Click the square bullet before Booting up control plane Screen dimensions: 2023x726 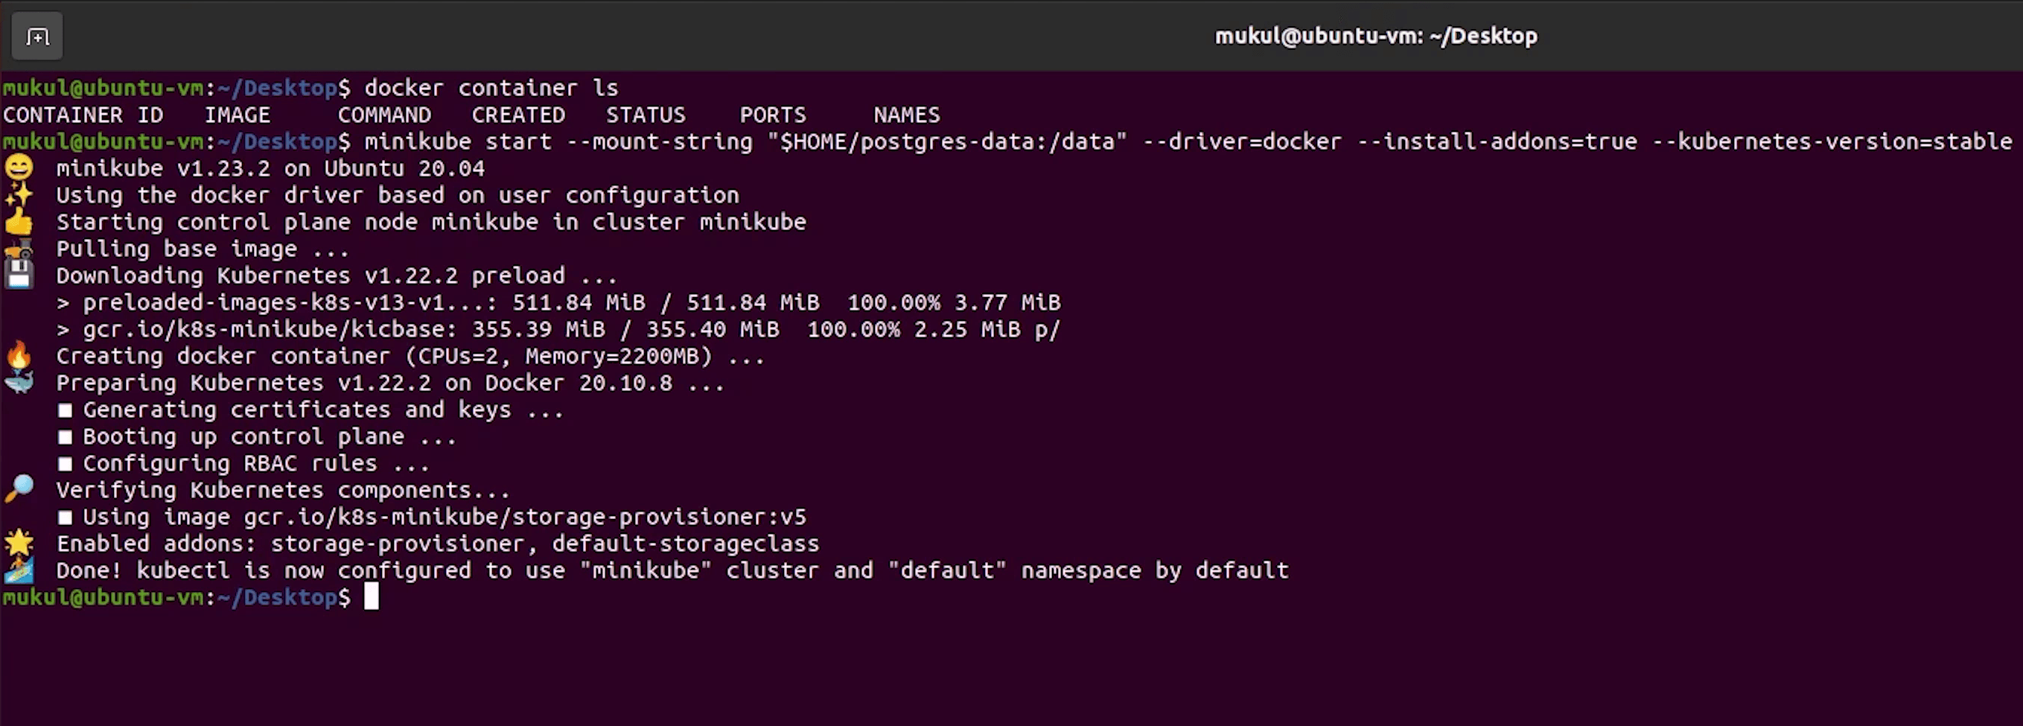pos(66,437)
